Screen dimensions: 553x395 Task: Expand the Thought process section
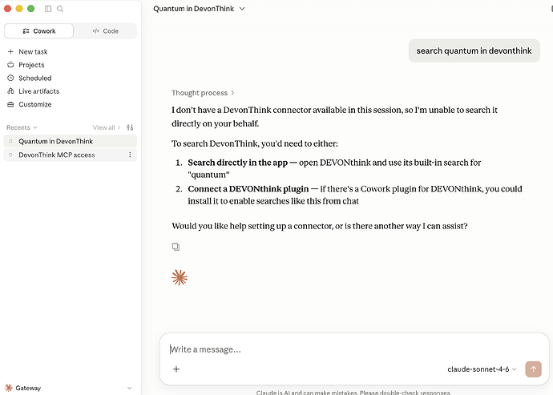(203, 93)
